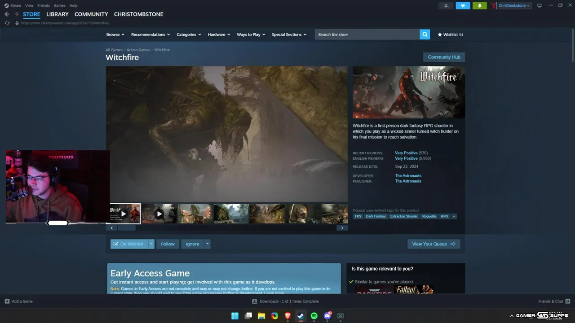Open the Friends menu
The height and width of the screenshot is (323, 575).
(44, 6)
